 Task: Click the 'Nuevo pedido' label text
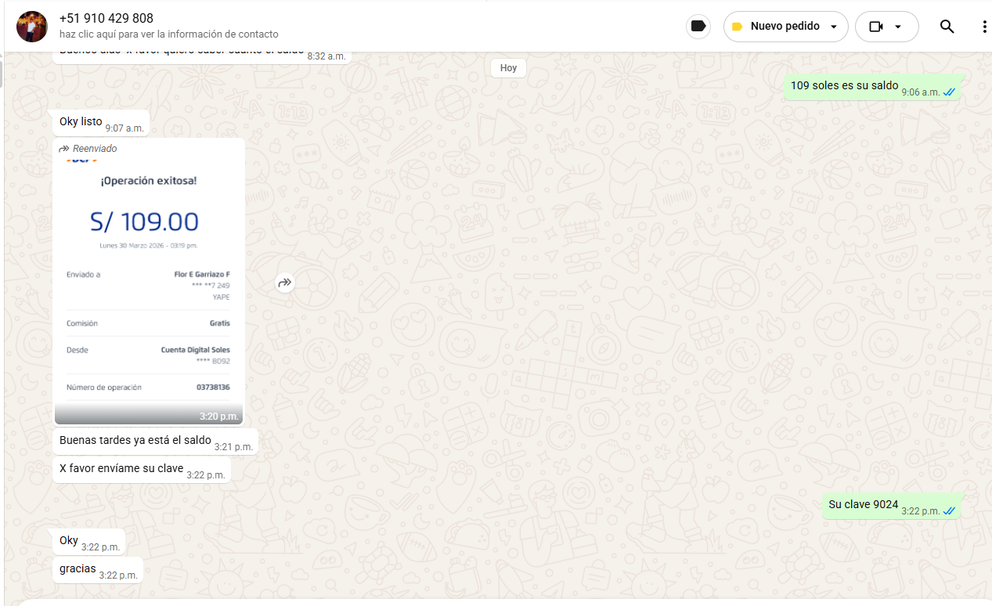785,27
